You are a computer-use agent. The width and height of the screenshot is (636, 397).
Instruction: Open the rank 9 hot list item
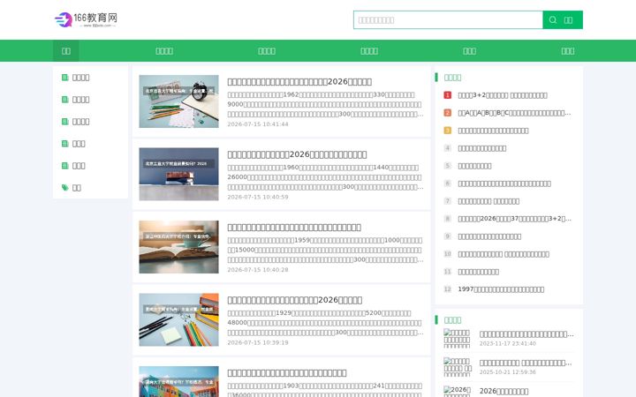[x=489, y=236]
